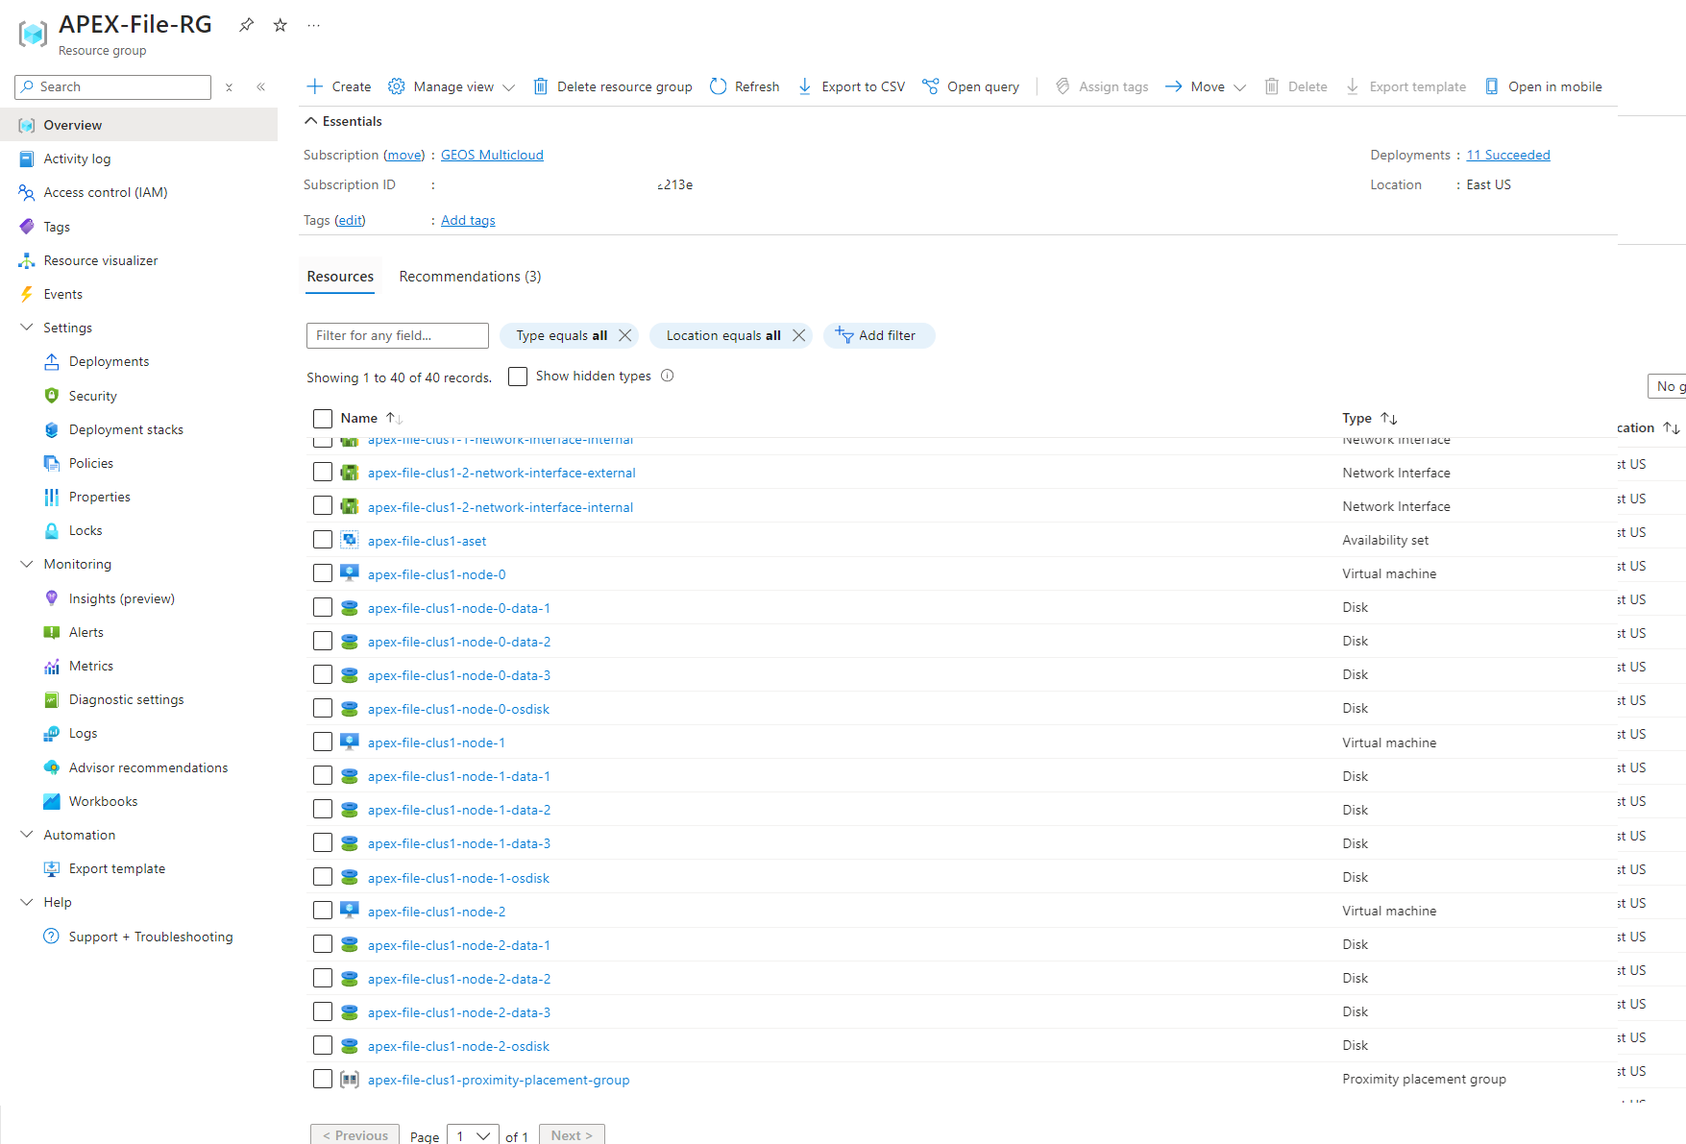This screenshot has height=1144, width=1686.
Task: Pin the APEX-File-RG resource group
Action: 247,25
